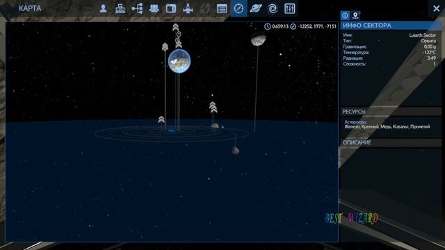Viewport: 445px width, 250px height.
Task: Select the map marker pin tab icon
Action: click(355, 15)
